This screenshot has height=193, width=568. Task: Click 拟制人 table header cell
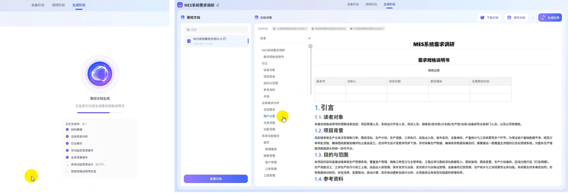[366, 81]
